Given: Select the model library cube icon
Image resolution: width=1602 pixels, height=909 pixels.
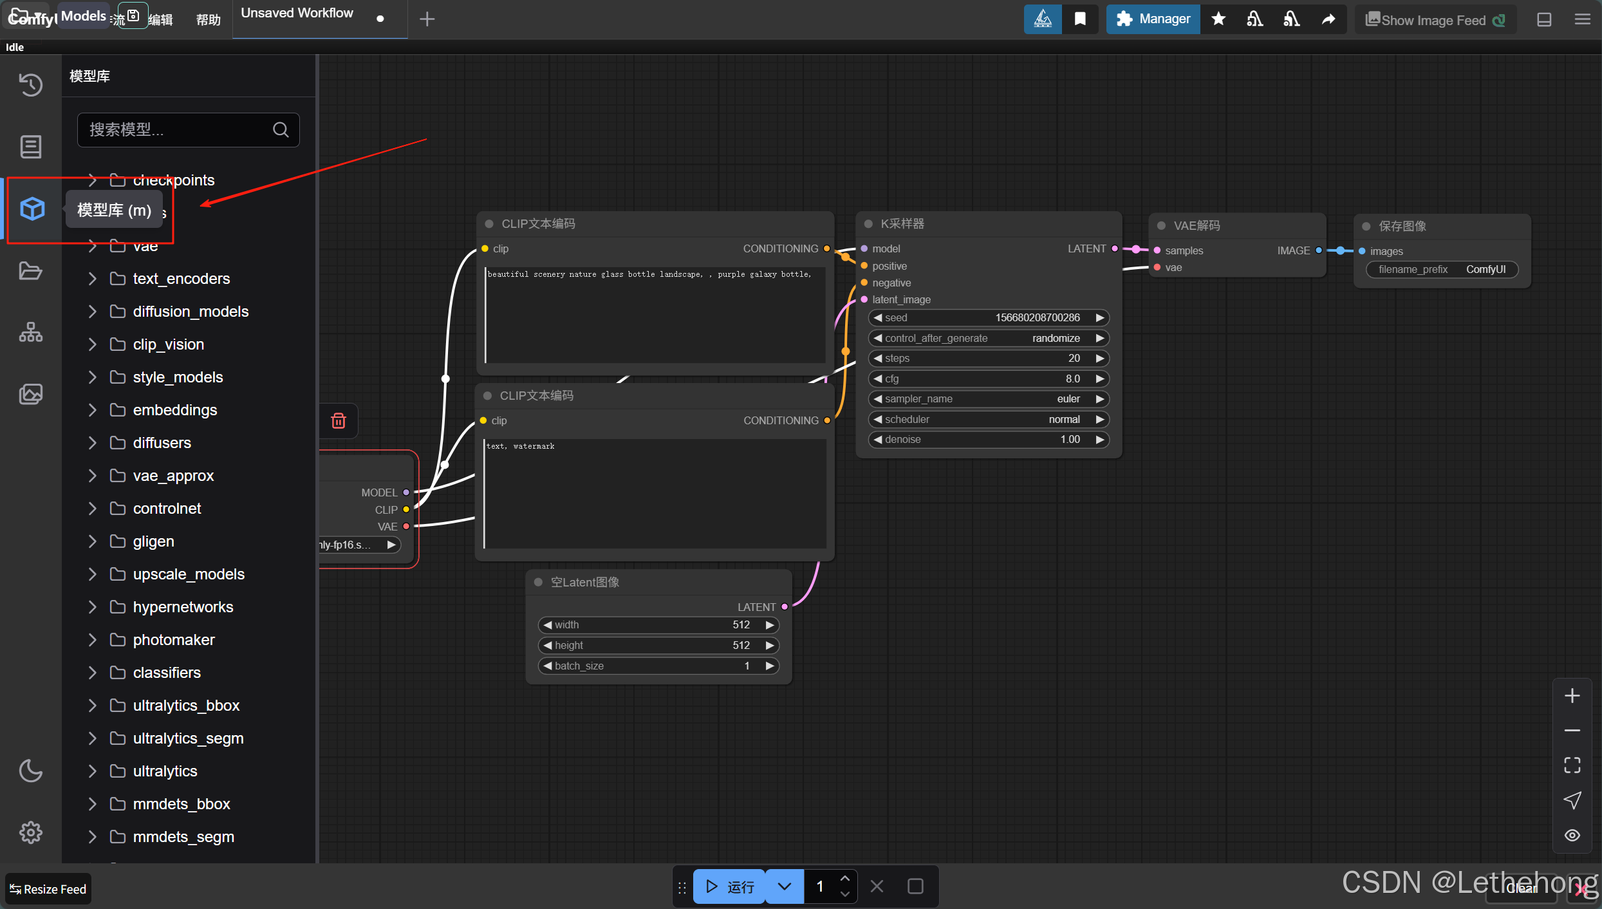Looking at the screenshot, I should 32,209.
